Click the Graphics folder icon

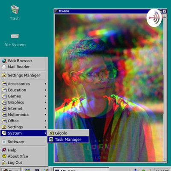[x=4, y=102]
